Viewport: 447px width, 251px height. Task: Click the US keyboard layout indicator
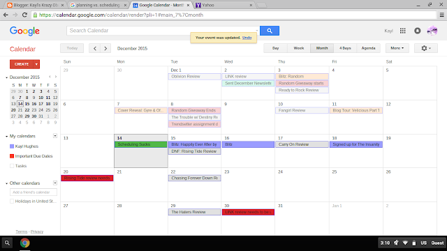(x=424, y=243)
